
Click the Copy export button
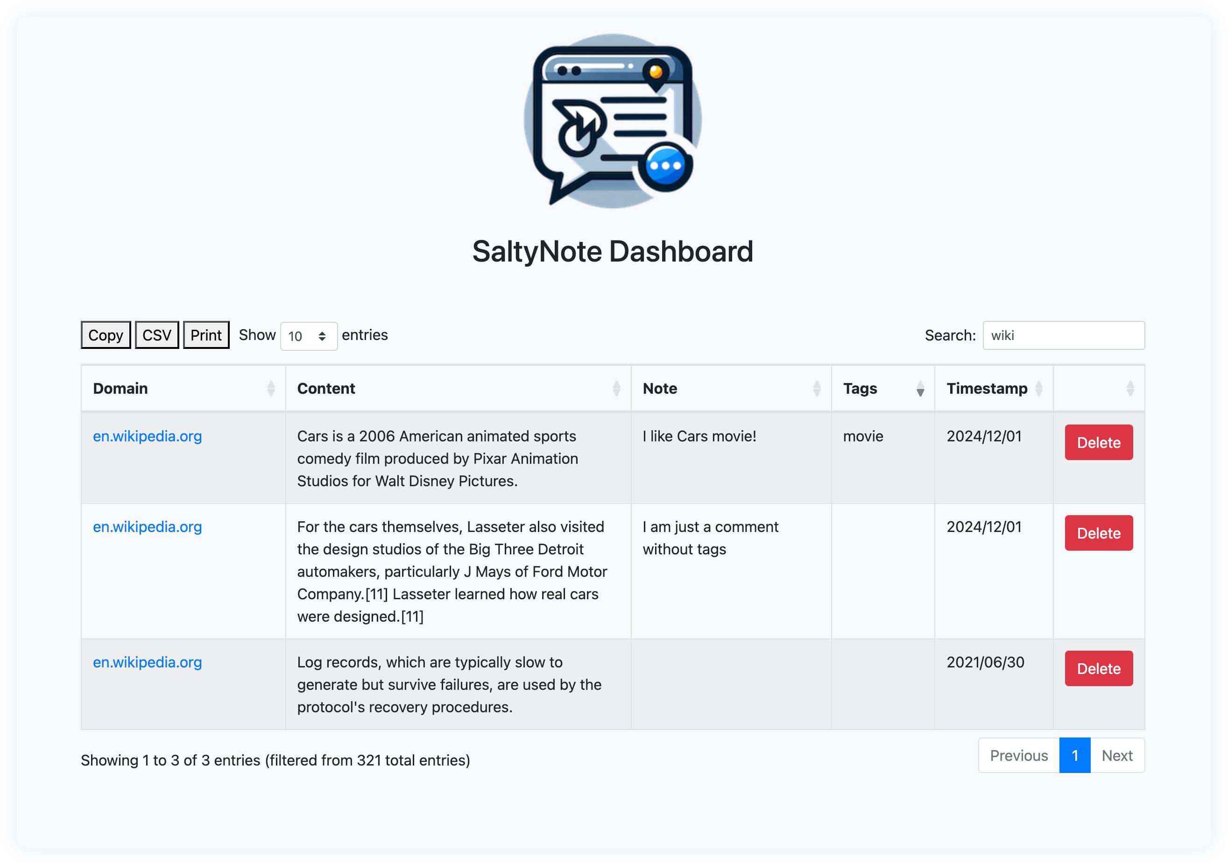[x=106, y=335]
